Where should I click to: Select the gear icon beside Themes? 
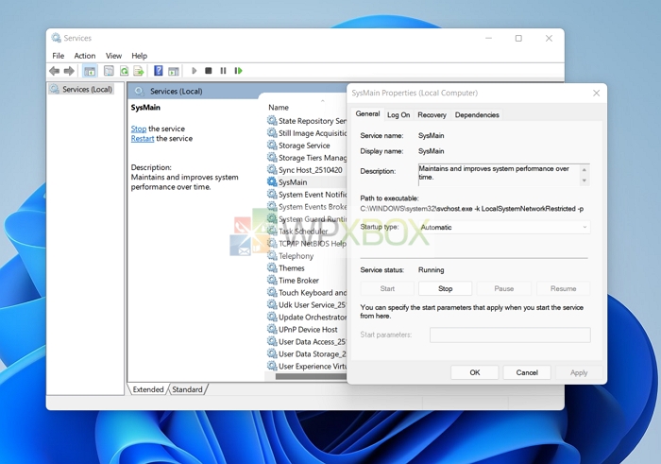[272, 267]
